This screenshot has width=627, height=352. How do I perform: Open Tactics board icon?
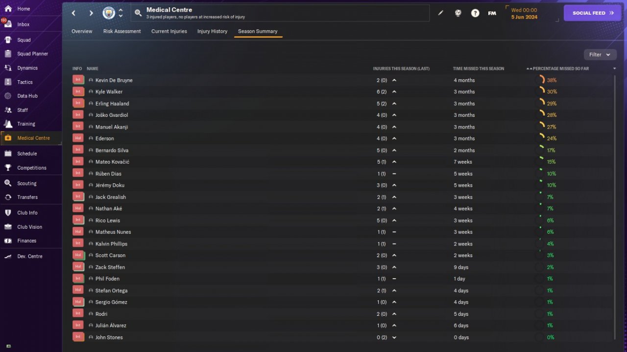click(8, 82)
